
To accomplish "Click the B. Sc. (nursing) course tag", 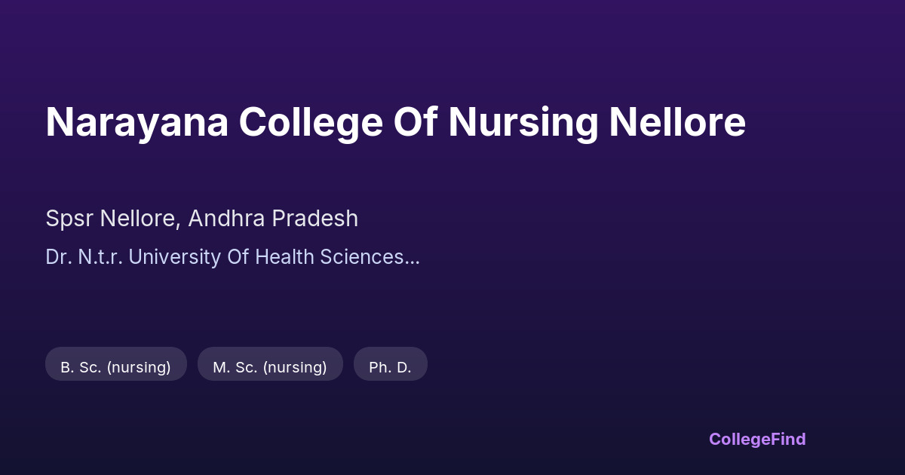I will (x=115, y=366).
